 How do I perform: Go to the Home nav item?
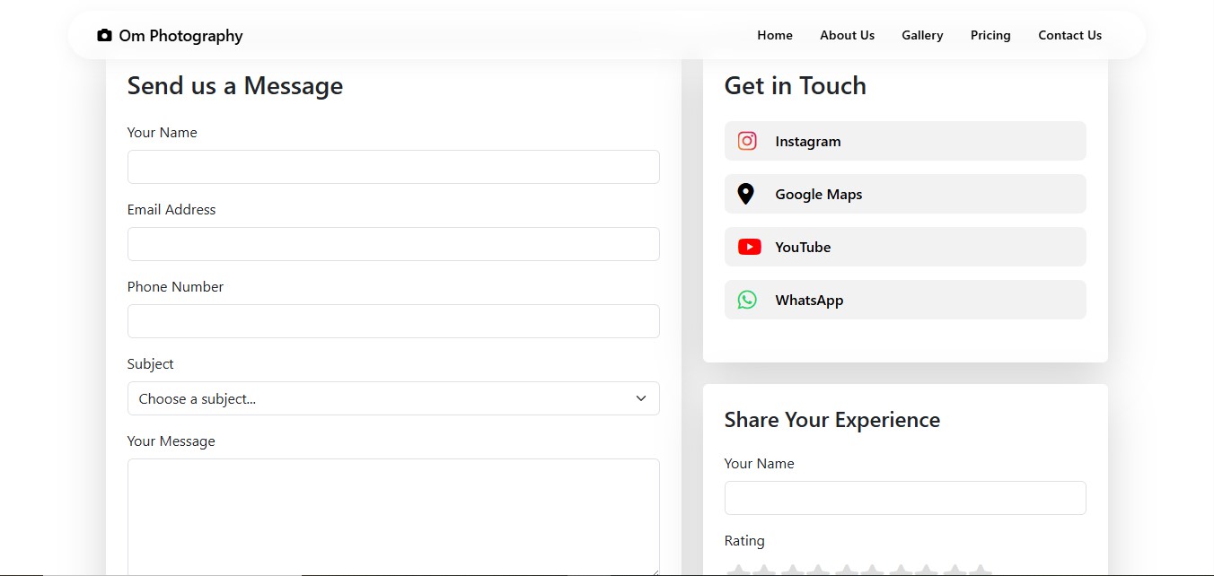(x=774, y=36)
